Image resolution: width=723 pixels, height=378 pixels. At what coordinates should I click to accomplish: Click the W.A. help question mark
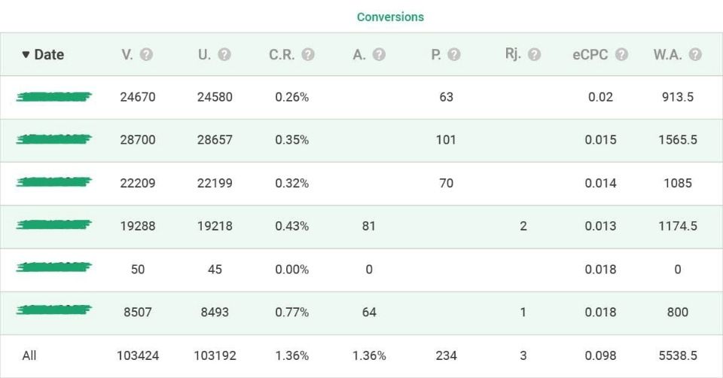pyautogui.click(x=695, y=55)
